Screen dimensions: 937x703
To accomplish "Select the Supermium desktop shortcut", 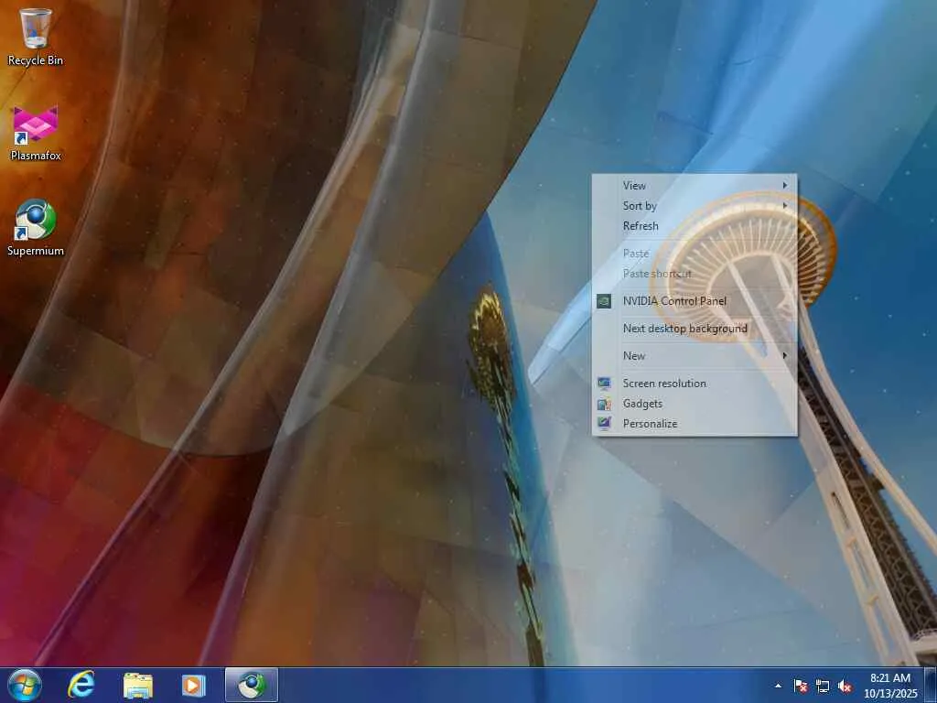I will click(x=36, y=228).
